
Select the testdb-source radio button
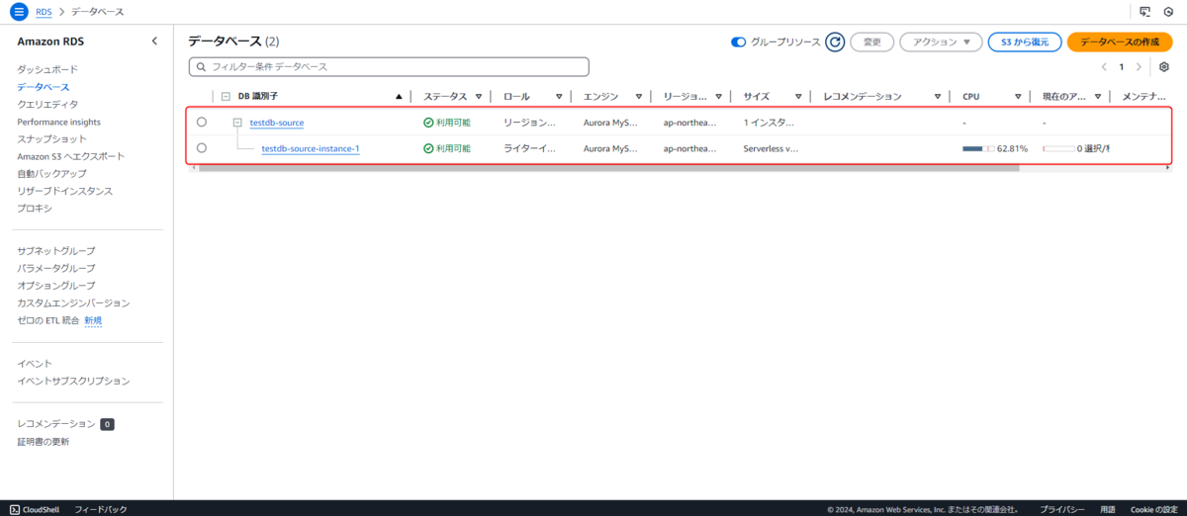(202, 122)
